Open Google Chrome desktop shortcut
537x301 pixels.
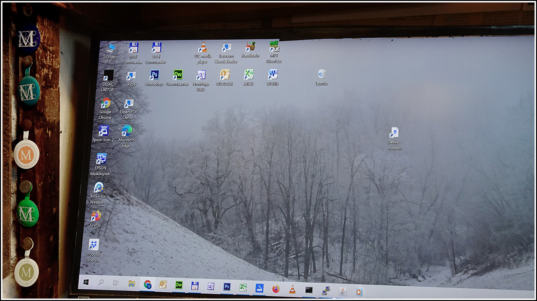coord(105,109)
